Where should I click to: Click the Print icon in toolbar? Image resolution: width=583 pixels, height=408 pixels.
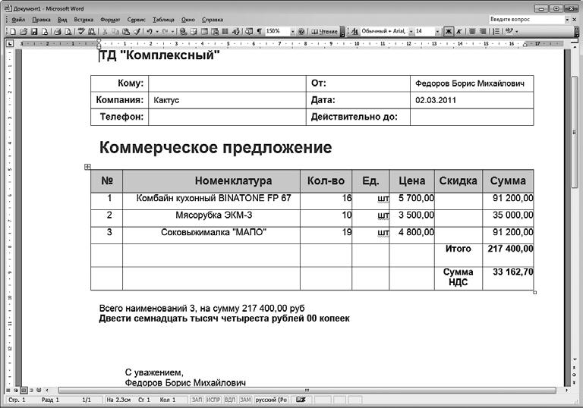pyautogui.click(x=57, y=32)
